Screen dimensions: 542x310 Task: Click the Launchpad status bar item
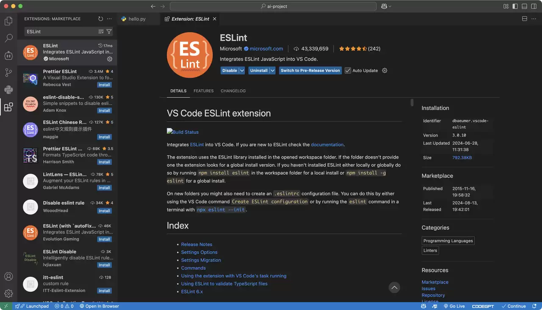[32, 306]
